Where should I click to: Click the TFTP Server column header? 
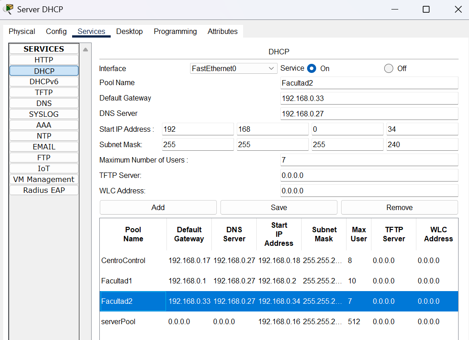394,235
